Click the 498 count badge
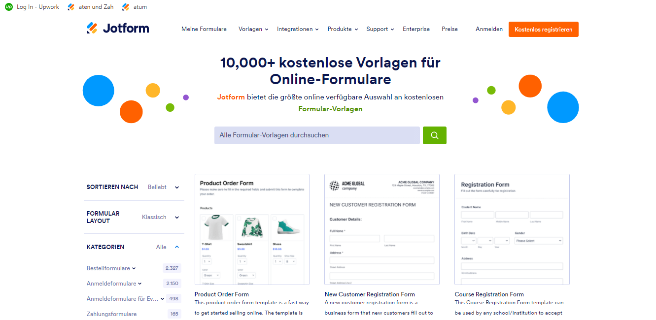Image resolution: width=656 pixels, height=320 pixels. (x=173, y=299)
